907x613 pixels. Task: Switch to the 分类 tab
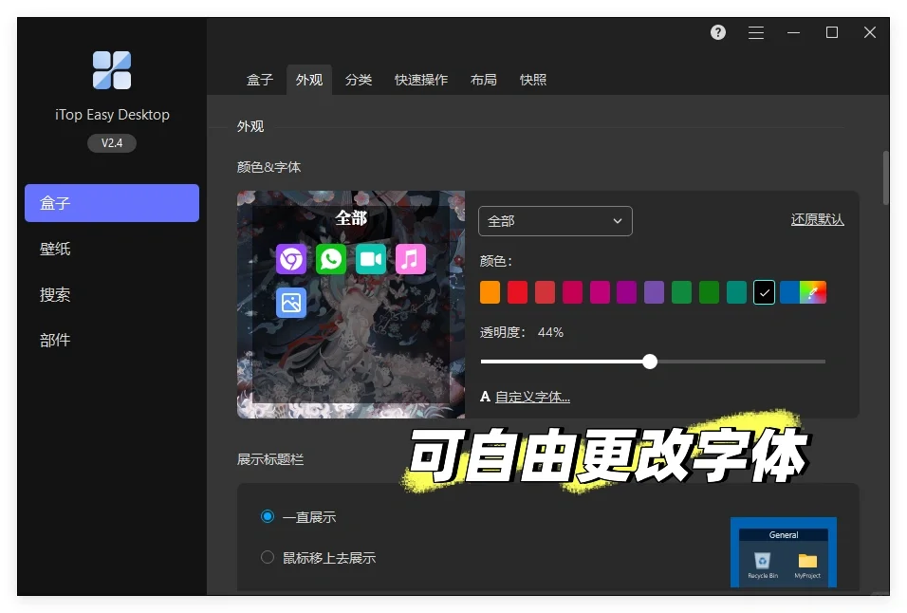click(x=359, y=80)
